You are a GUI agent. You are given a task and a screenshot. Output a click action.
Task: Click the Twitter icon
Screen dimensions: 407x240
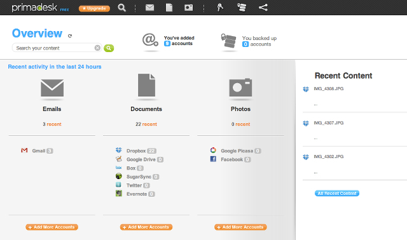(x=119, y=185)
